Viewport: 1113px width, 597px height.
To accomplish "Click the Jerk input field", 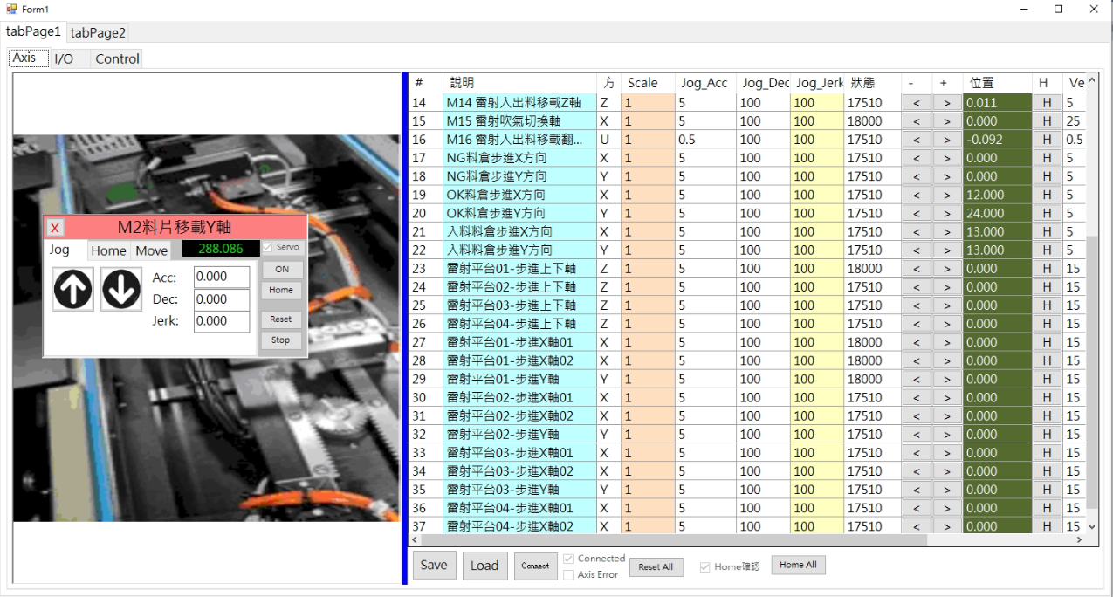I will (x=222, y=321).
